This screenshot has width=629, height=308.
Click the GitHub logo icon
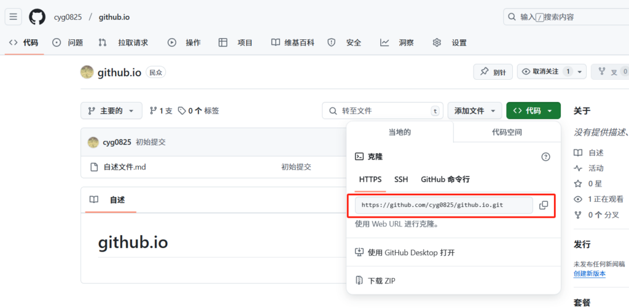coord(37,17)
